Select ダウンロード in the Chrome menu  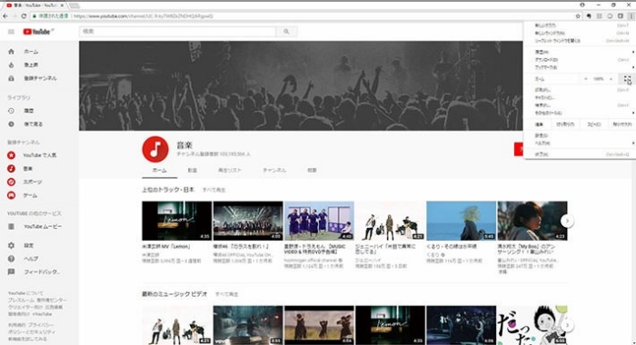click(580, 60)
